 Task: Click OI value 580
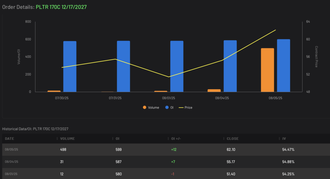[x=119, y=174]
